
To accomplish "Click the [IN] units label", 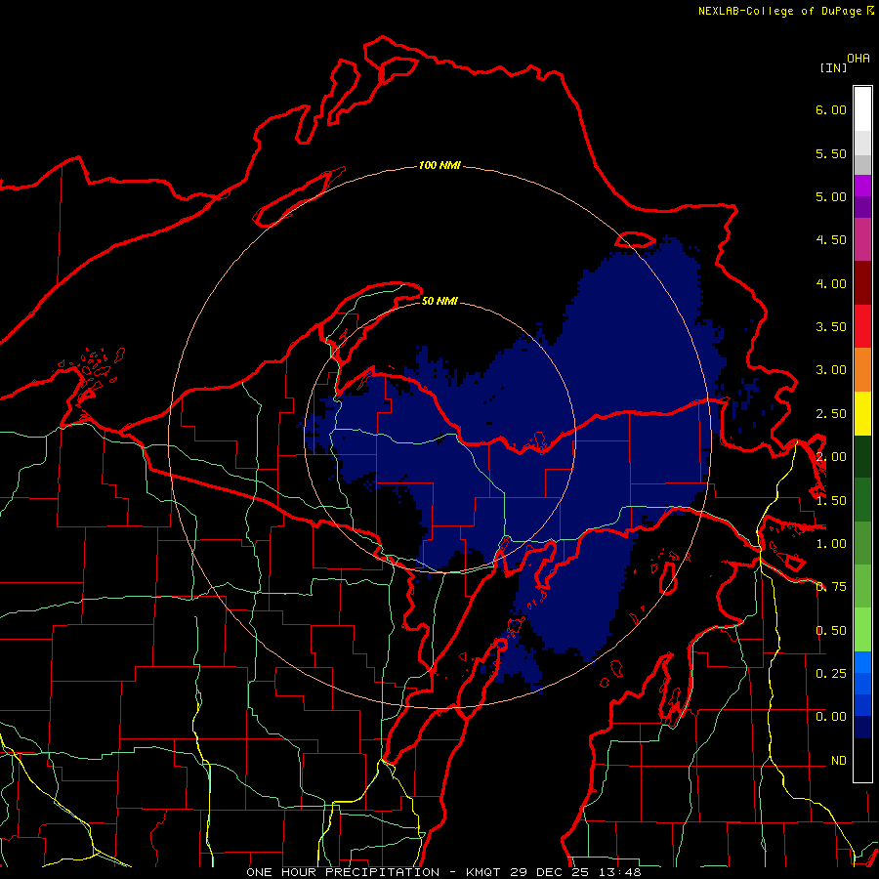I will 832,67.
